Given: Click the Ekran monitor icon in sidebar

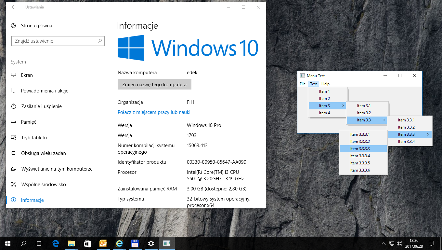Looking at the screenshot, I should [x=14, y=75].
